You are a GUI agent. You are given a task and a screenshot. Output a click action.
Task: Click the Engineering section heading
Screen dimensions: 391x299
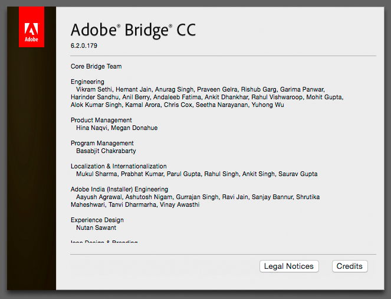tap(87, 82)
